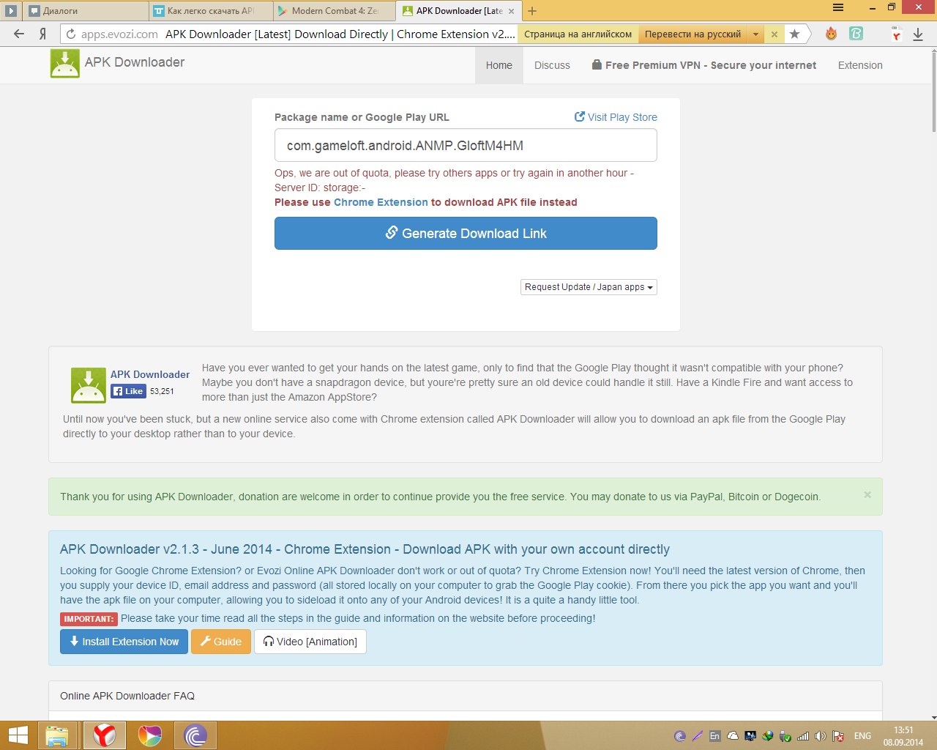Click the Facebook Like button

128,391
